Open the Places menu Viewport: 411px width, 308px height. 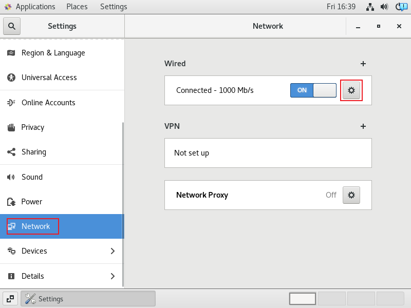click(x=77, y=7)
